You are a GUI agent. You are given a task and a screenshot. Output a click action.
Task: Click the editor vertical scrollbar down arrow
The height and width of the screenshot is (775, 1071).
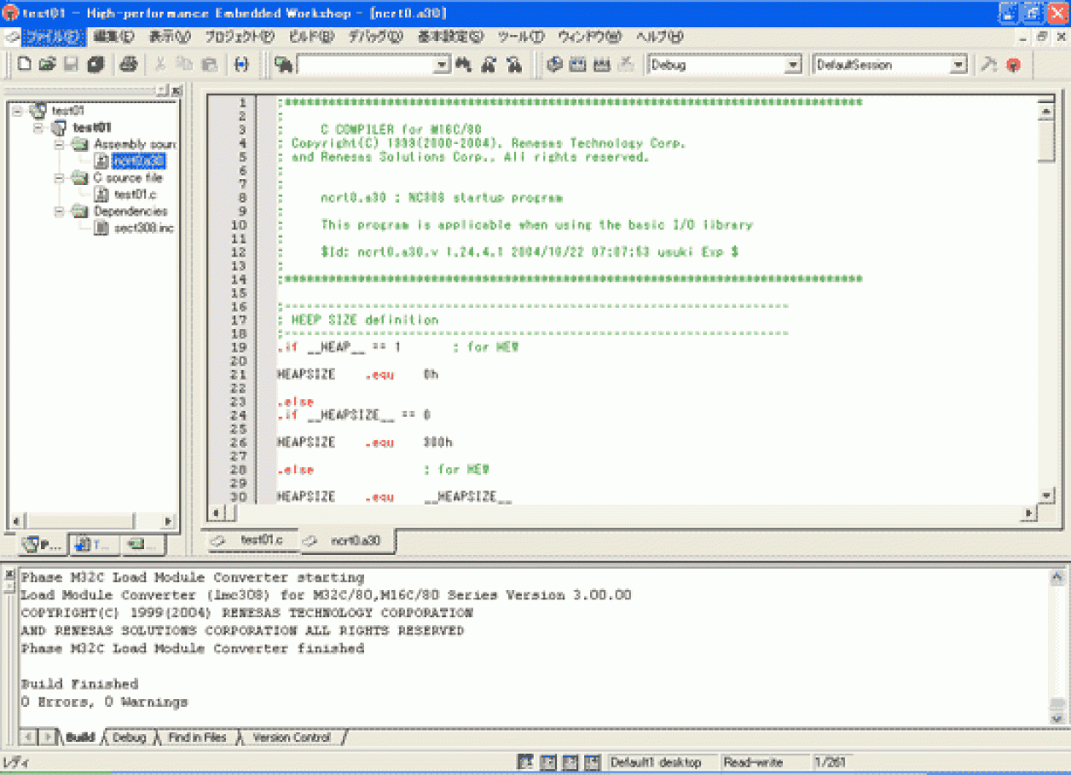click(x=1047, y=495)
